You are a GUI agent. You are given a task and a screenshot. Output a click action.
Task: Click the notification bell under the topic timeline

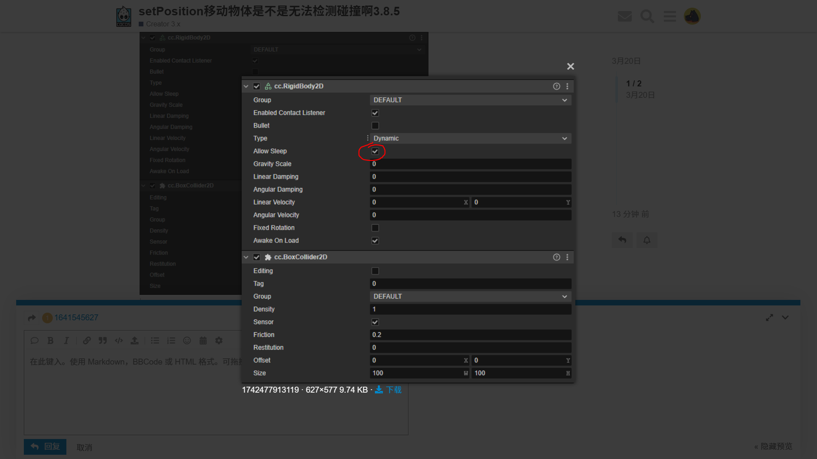[x=647, y=240]
